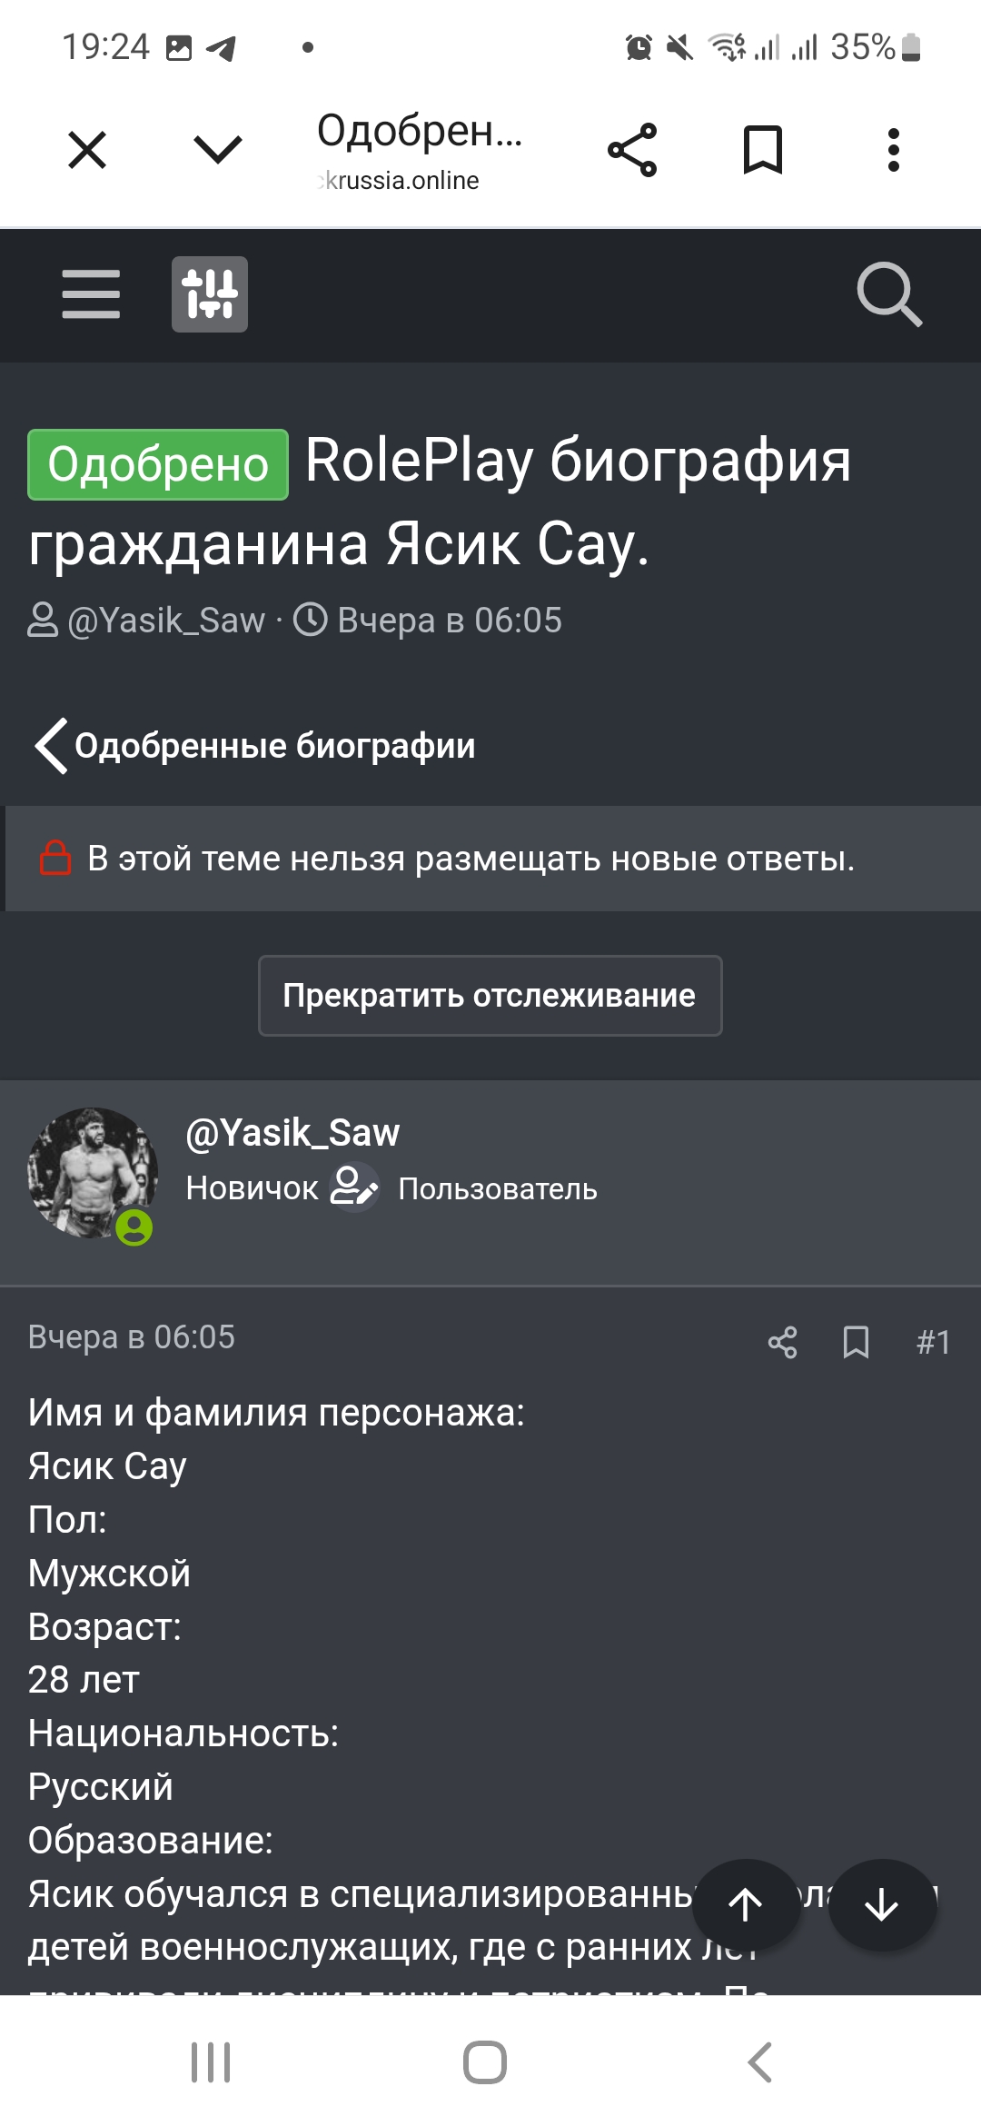
Task: Jump to bottom with the down-arrow button
Action: [881, 1904]
